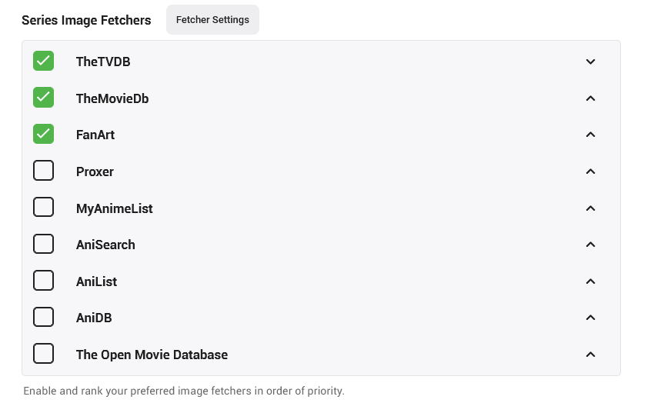The height and width of the screenshot is (403, 651).
Task: Move MyAnimeList up with chevron arrow
Action: 590,208
